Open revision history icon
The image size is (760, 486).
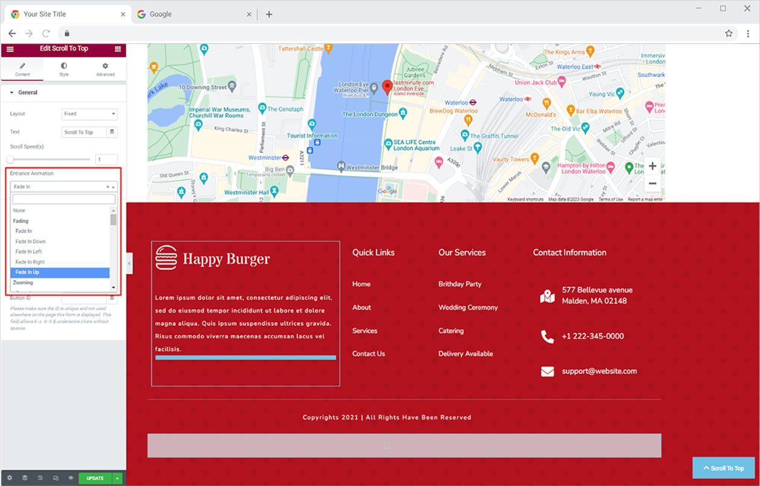[40, 478]
